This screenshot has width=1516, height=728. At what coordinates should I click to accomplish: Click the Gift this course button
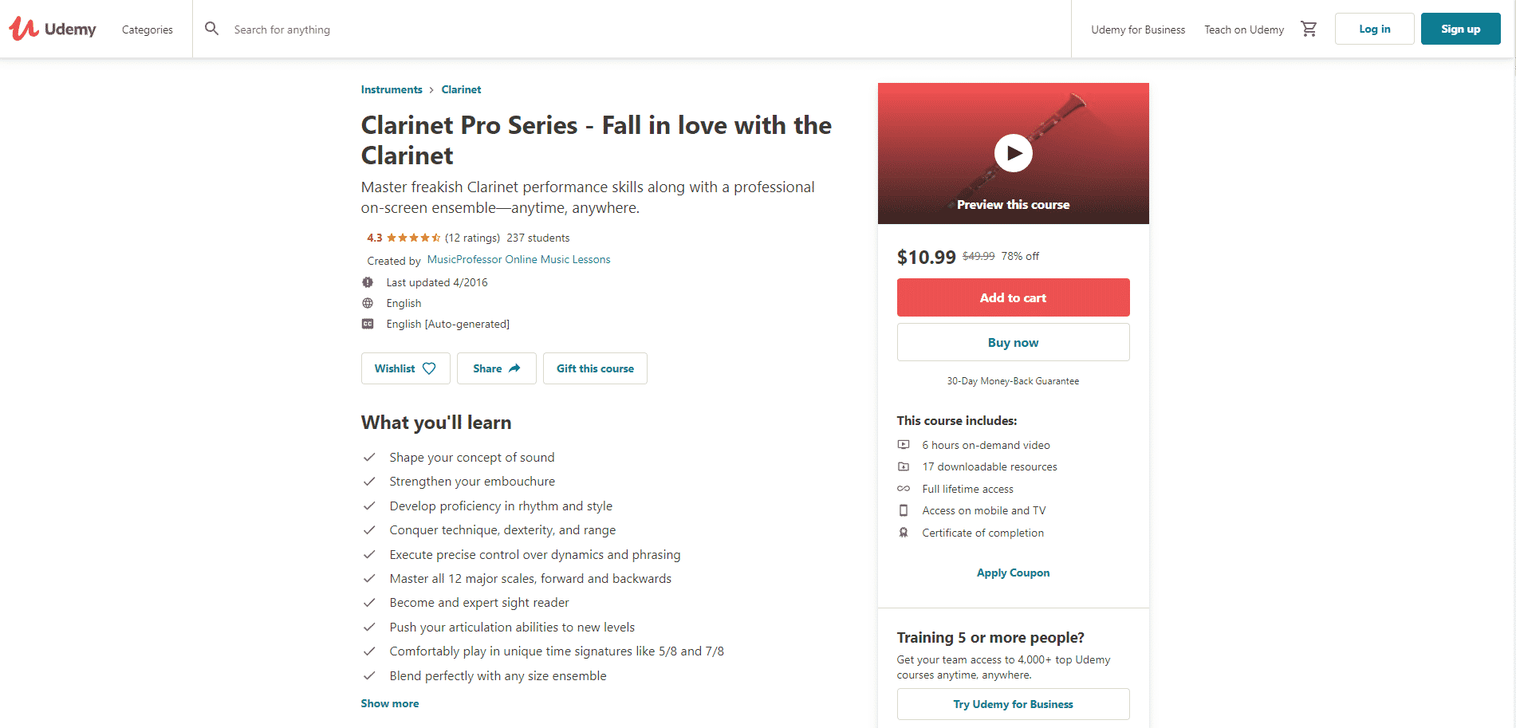[x=595, y=368]
